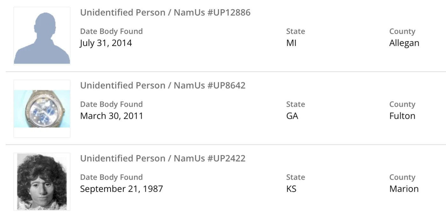The image size is (446, 216).
Task: Click the County label in the Marion record
Action: [402, 177]
